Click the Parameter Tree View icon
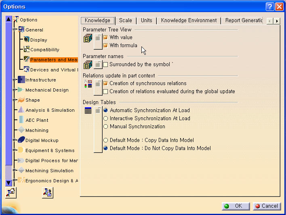 pos(88,38)
